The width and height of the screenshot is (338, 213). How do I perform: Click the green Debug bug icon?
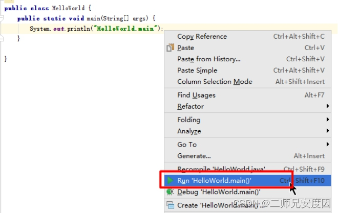pos(170,192)
